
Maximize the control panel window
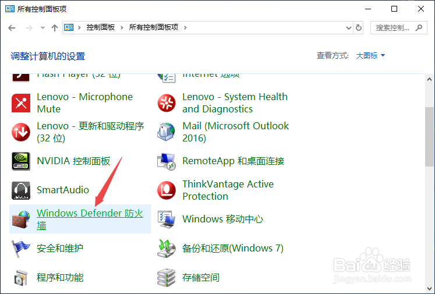pos(394,9)
